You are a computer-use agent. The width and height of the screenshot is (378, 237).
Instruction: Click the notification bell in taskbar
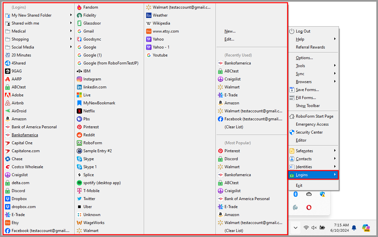pyautogui.click(x=354, y=228)
